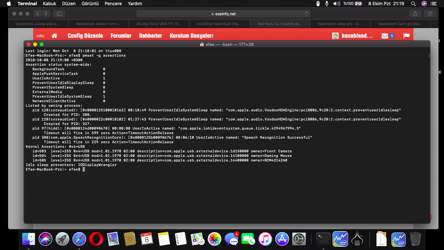The image size is (444, 250).
Task: Reload the osxinfo.net page
Action: (x=306, y=14)
